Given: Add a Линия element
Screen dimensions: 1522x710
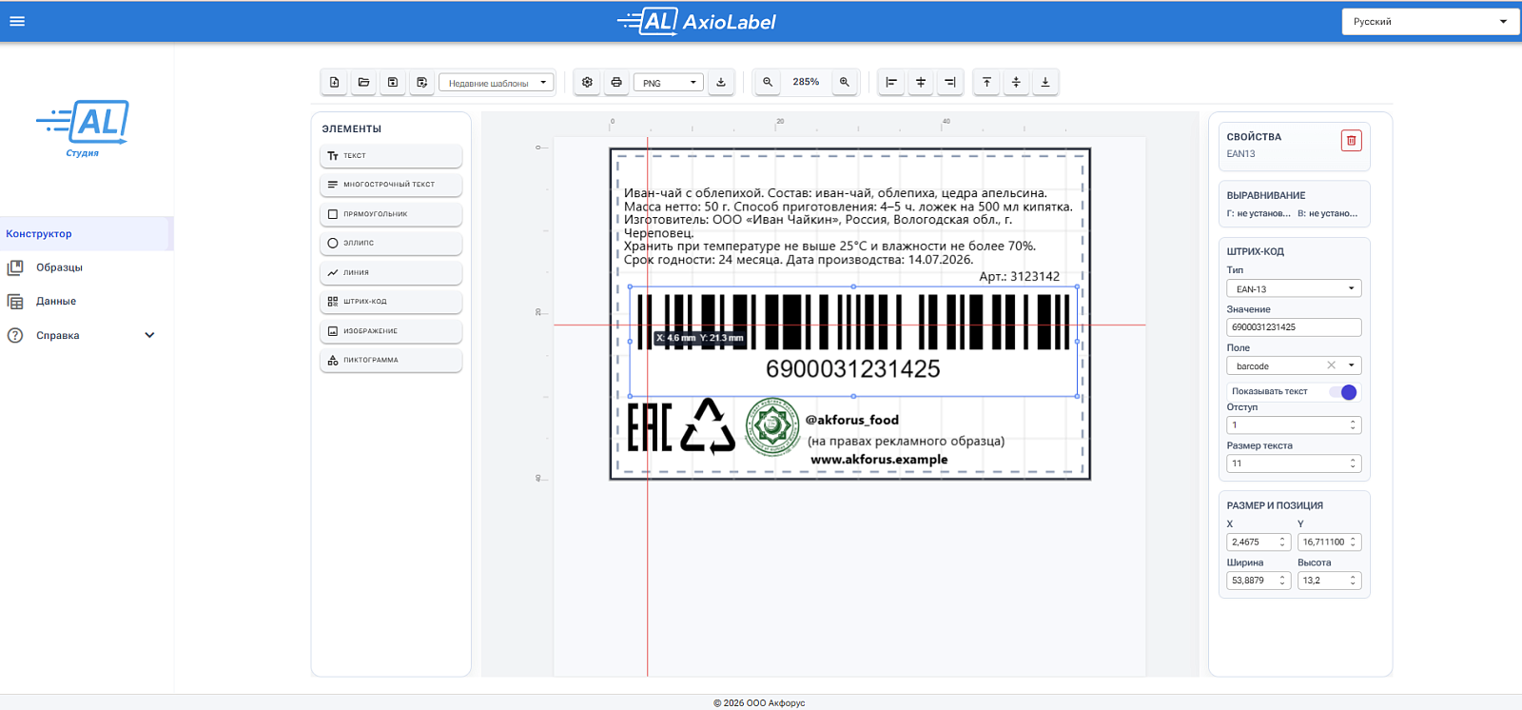Looking at the screenshot, I should 391,272.
